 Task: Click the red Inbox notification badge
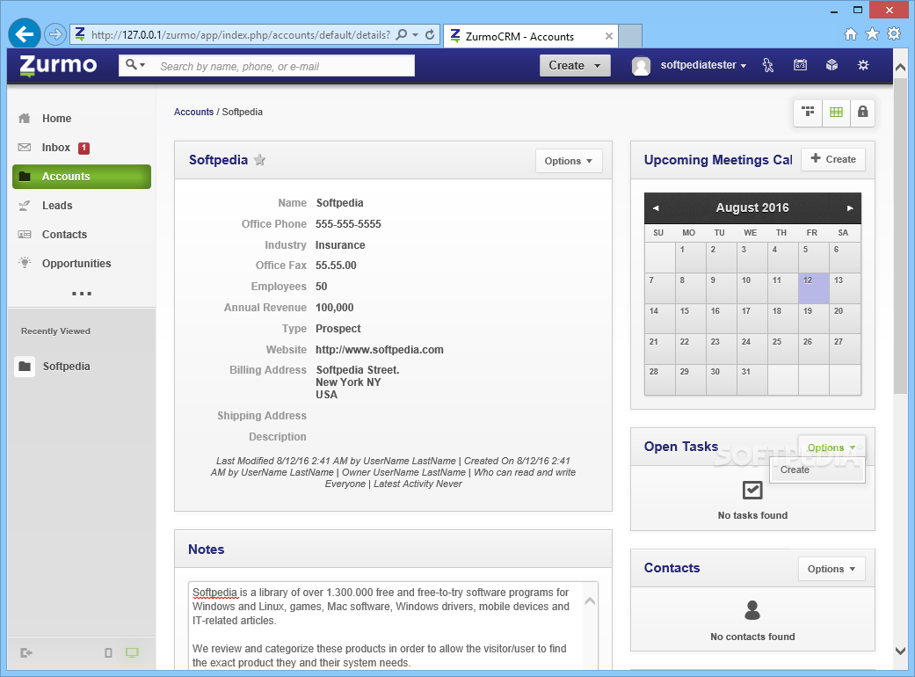[x=84, y=149]
